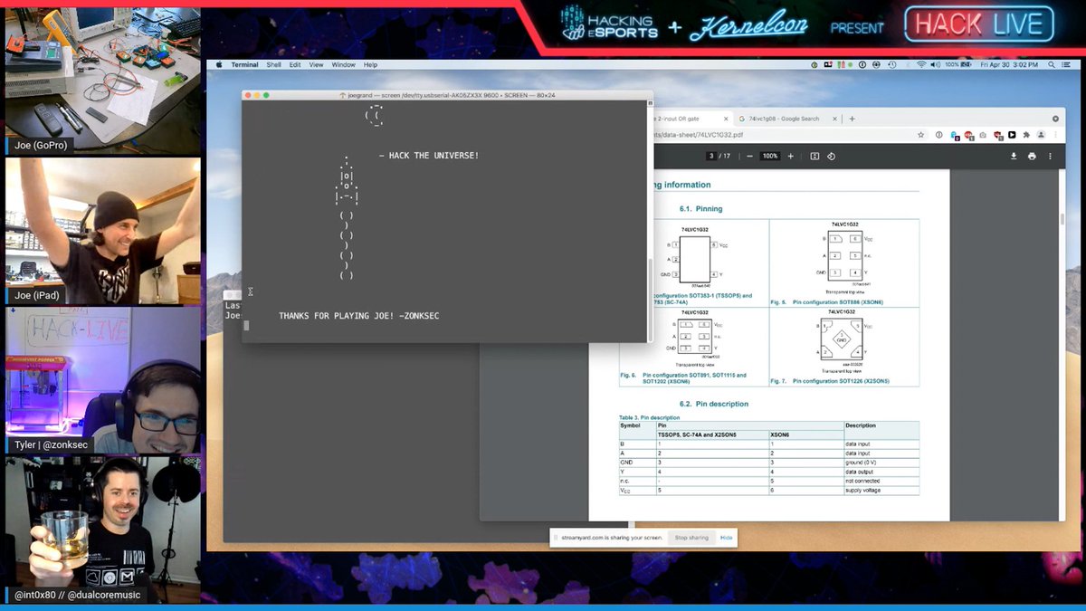Viewport: 1086px width, 611px height.
Task: Open the PDF viewer's more options menu
Action: click(x=1050, y=155)
